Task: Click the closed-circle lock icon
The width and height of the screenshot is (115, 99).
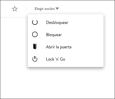Action: (x=35, y=34)
